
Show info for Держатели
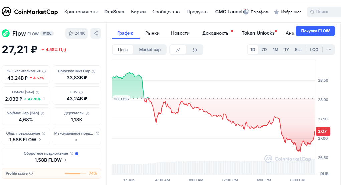87,113
